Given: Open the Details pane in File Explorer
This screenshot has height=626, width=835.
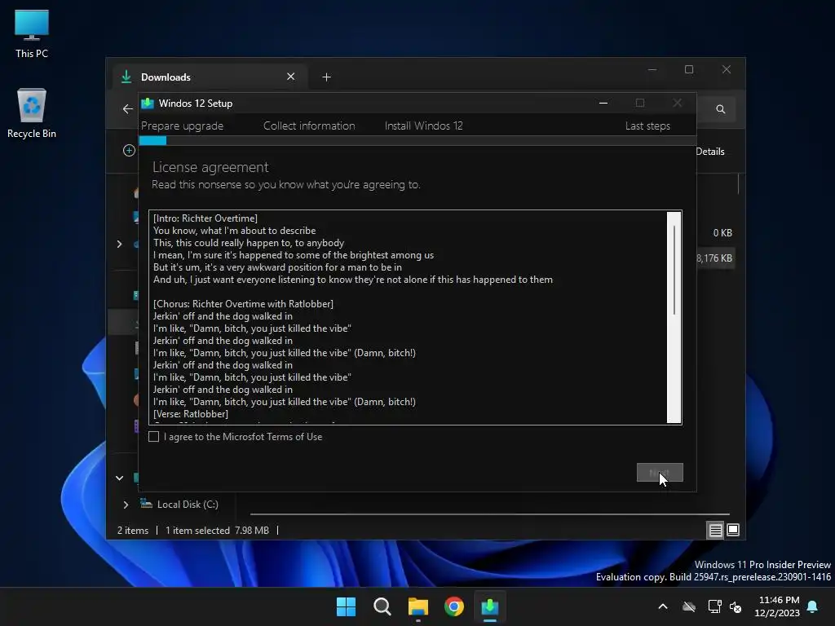Looking at the screenshot, I should [710, 151].
